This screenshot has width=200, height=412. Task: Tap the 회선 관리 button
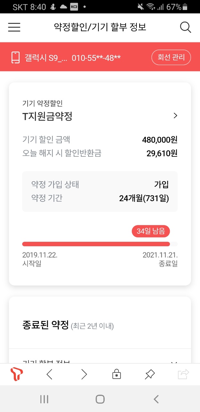pyautogui.click(x=171, y=58)
